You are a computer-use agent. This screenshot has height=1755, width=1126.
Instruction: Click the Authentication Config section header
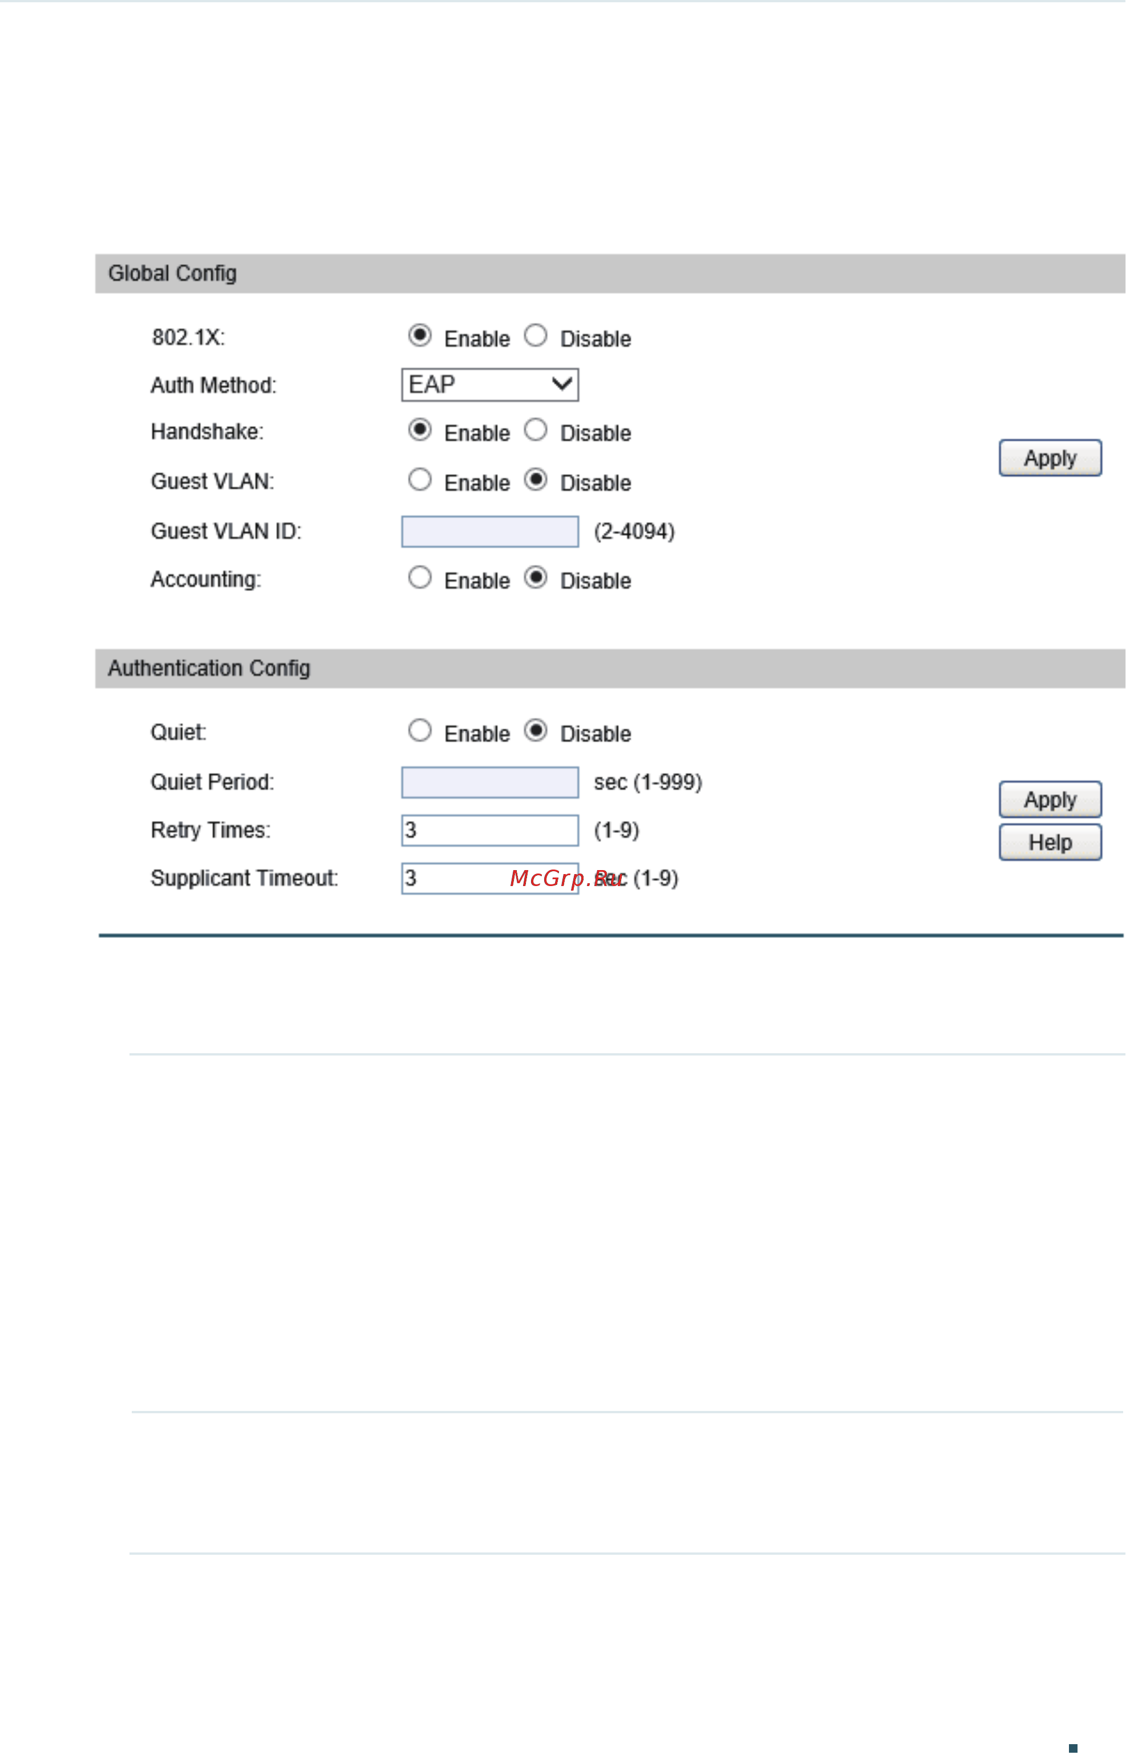click(x=610, y=668)
